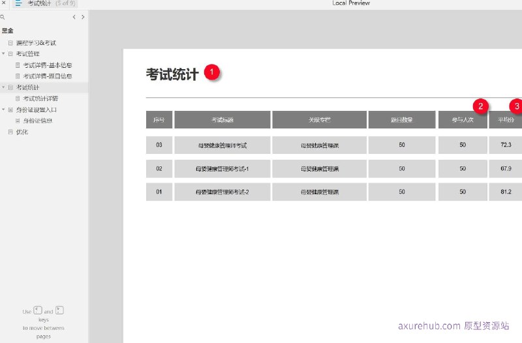Click the 03 serial number cell
Image resolution: width=522 pixels, height=343 pixels.
159,145
